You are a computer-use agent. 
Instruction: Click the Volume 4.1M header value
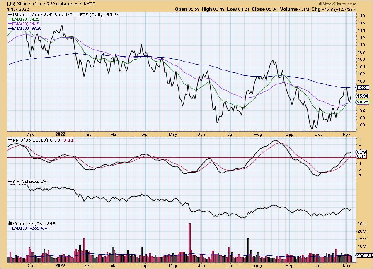(295, 9)
